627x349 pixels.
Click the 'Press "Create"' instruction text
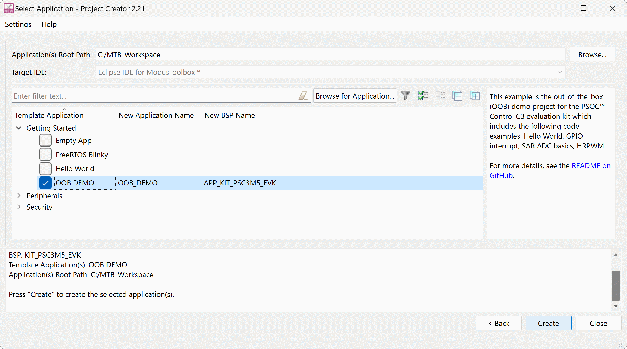click(x=91, y=294)
